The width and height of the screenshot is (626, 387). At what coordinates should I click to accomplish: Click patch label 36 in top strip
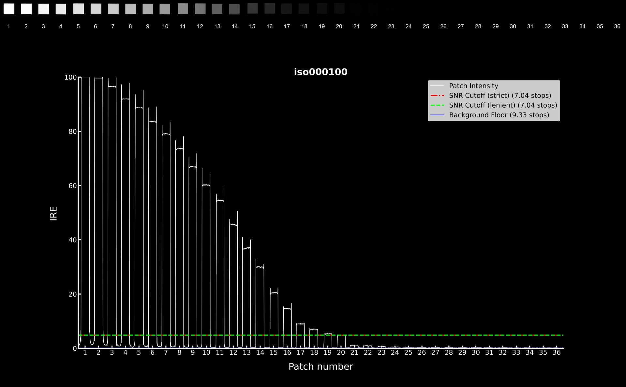tap(617, 26)
